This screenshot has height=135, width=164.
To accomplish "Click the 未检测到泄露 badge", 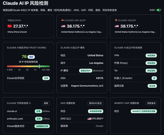I will pos(96,111).
